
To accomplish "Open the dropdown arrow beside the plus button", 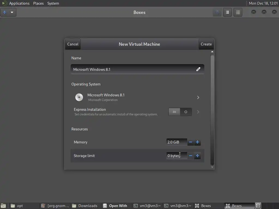I will coord(12,12).
